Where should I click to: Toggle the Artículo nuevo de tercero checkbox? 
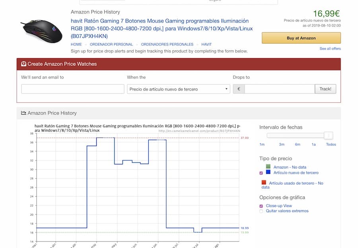tap(261, 173)
